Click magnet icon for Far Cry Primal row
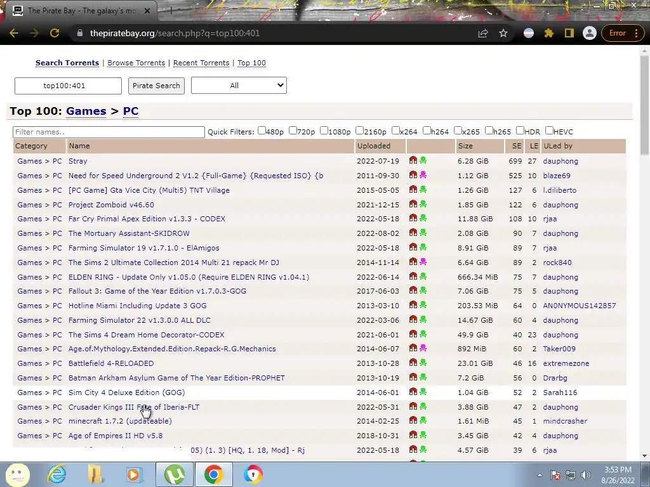 coord(413,218)
